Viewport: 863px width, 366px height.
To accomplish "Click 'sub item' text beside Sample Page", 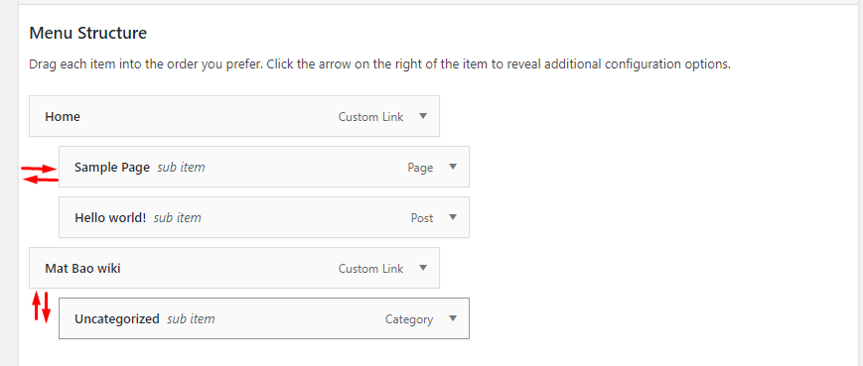I will coord(181,168).
